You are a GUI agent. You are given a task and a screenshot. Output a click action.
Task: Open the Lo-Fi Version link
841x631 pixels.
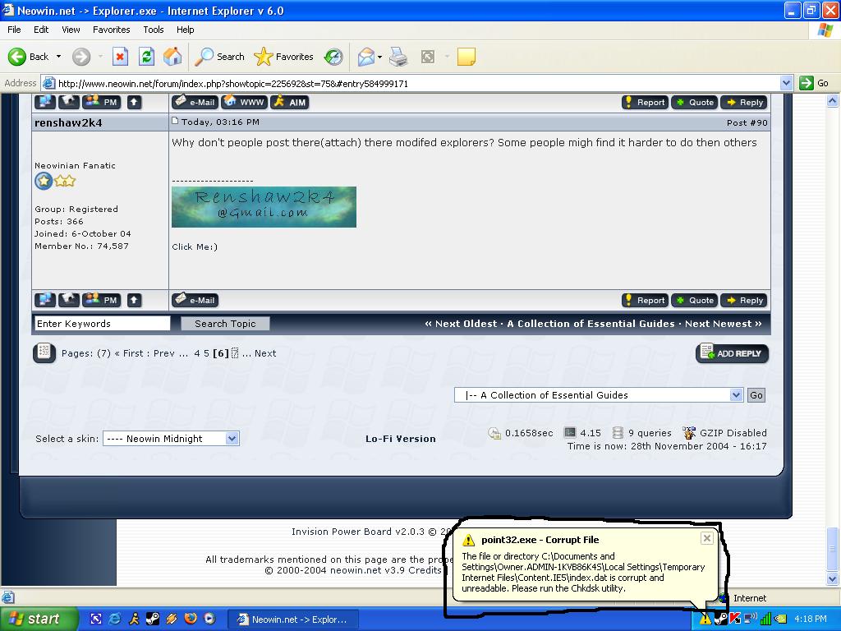pos(400,438)
